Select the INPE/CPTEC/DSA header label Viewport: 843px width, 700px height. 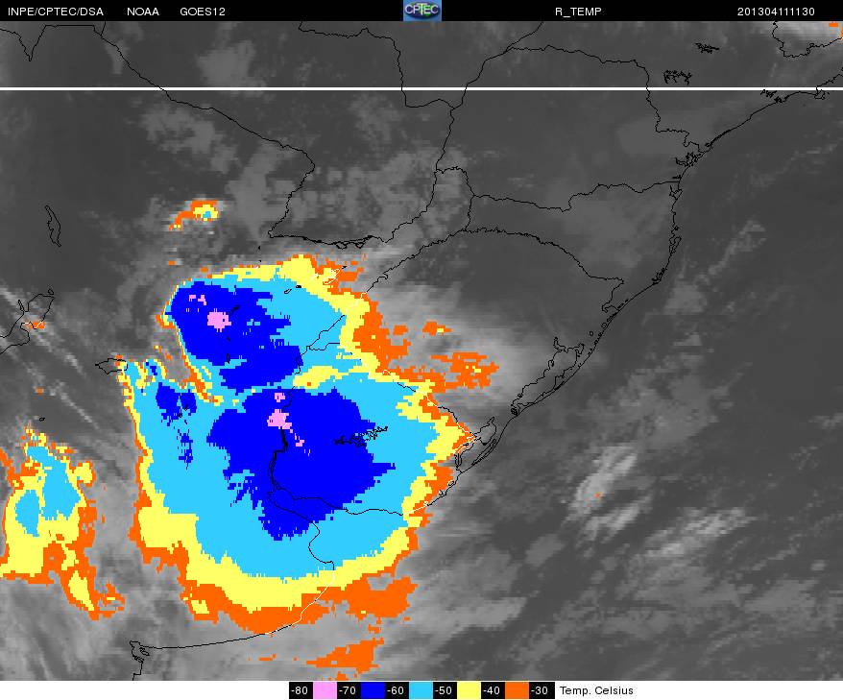(x=56, y=12)
